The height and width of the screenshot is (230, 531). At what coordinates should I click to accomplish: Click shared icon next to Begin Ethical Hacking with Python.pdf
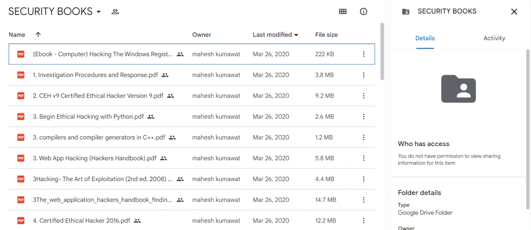(151, 117)
